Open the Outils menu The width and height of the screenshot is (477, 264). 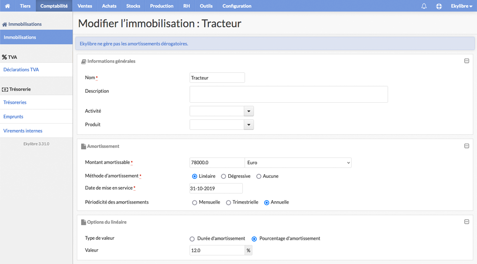(x=206, y=6)
